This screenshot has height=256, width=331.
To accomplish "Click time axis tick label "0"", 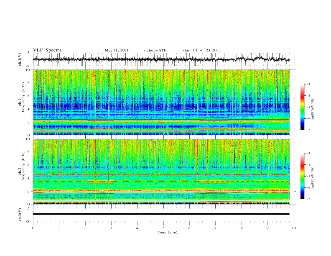I will point(33,228).
